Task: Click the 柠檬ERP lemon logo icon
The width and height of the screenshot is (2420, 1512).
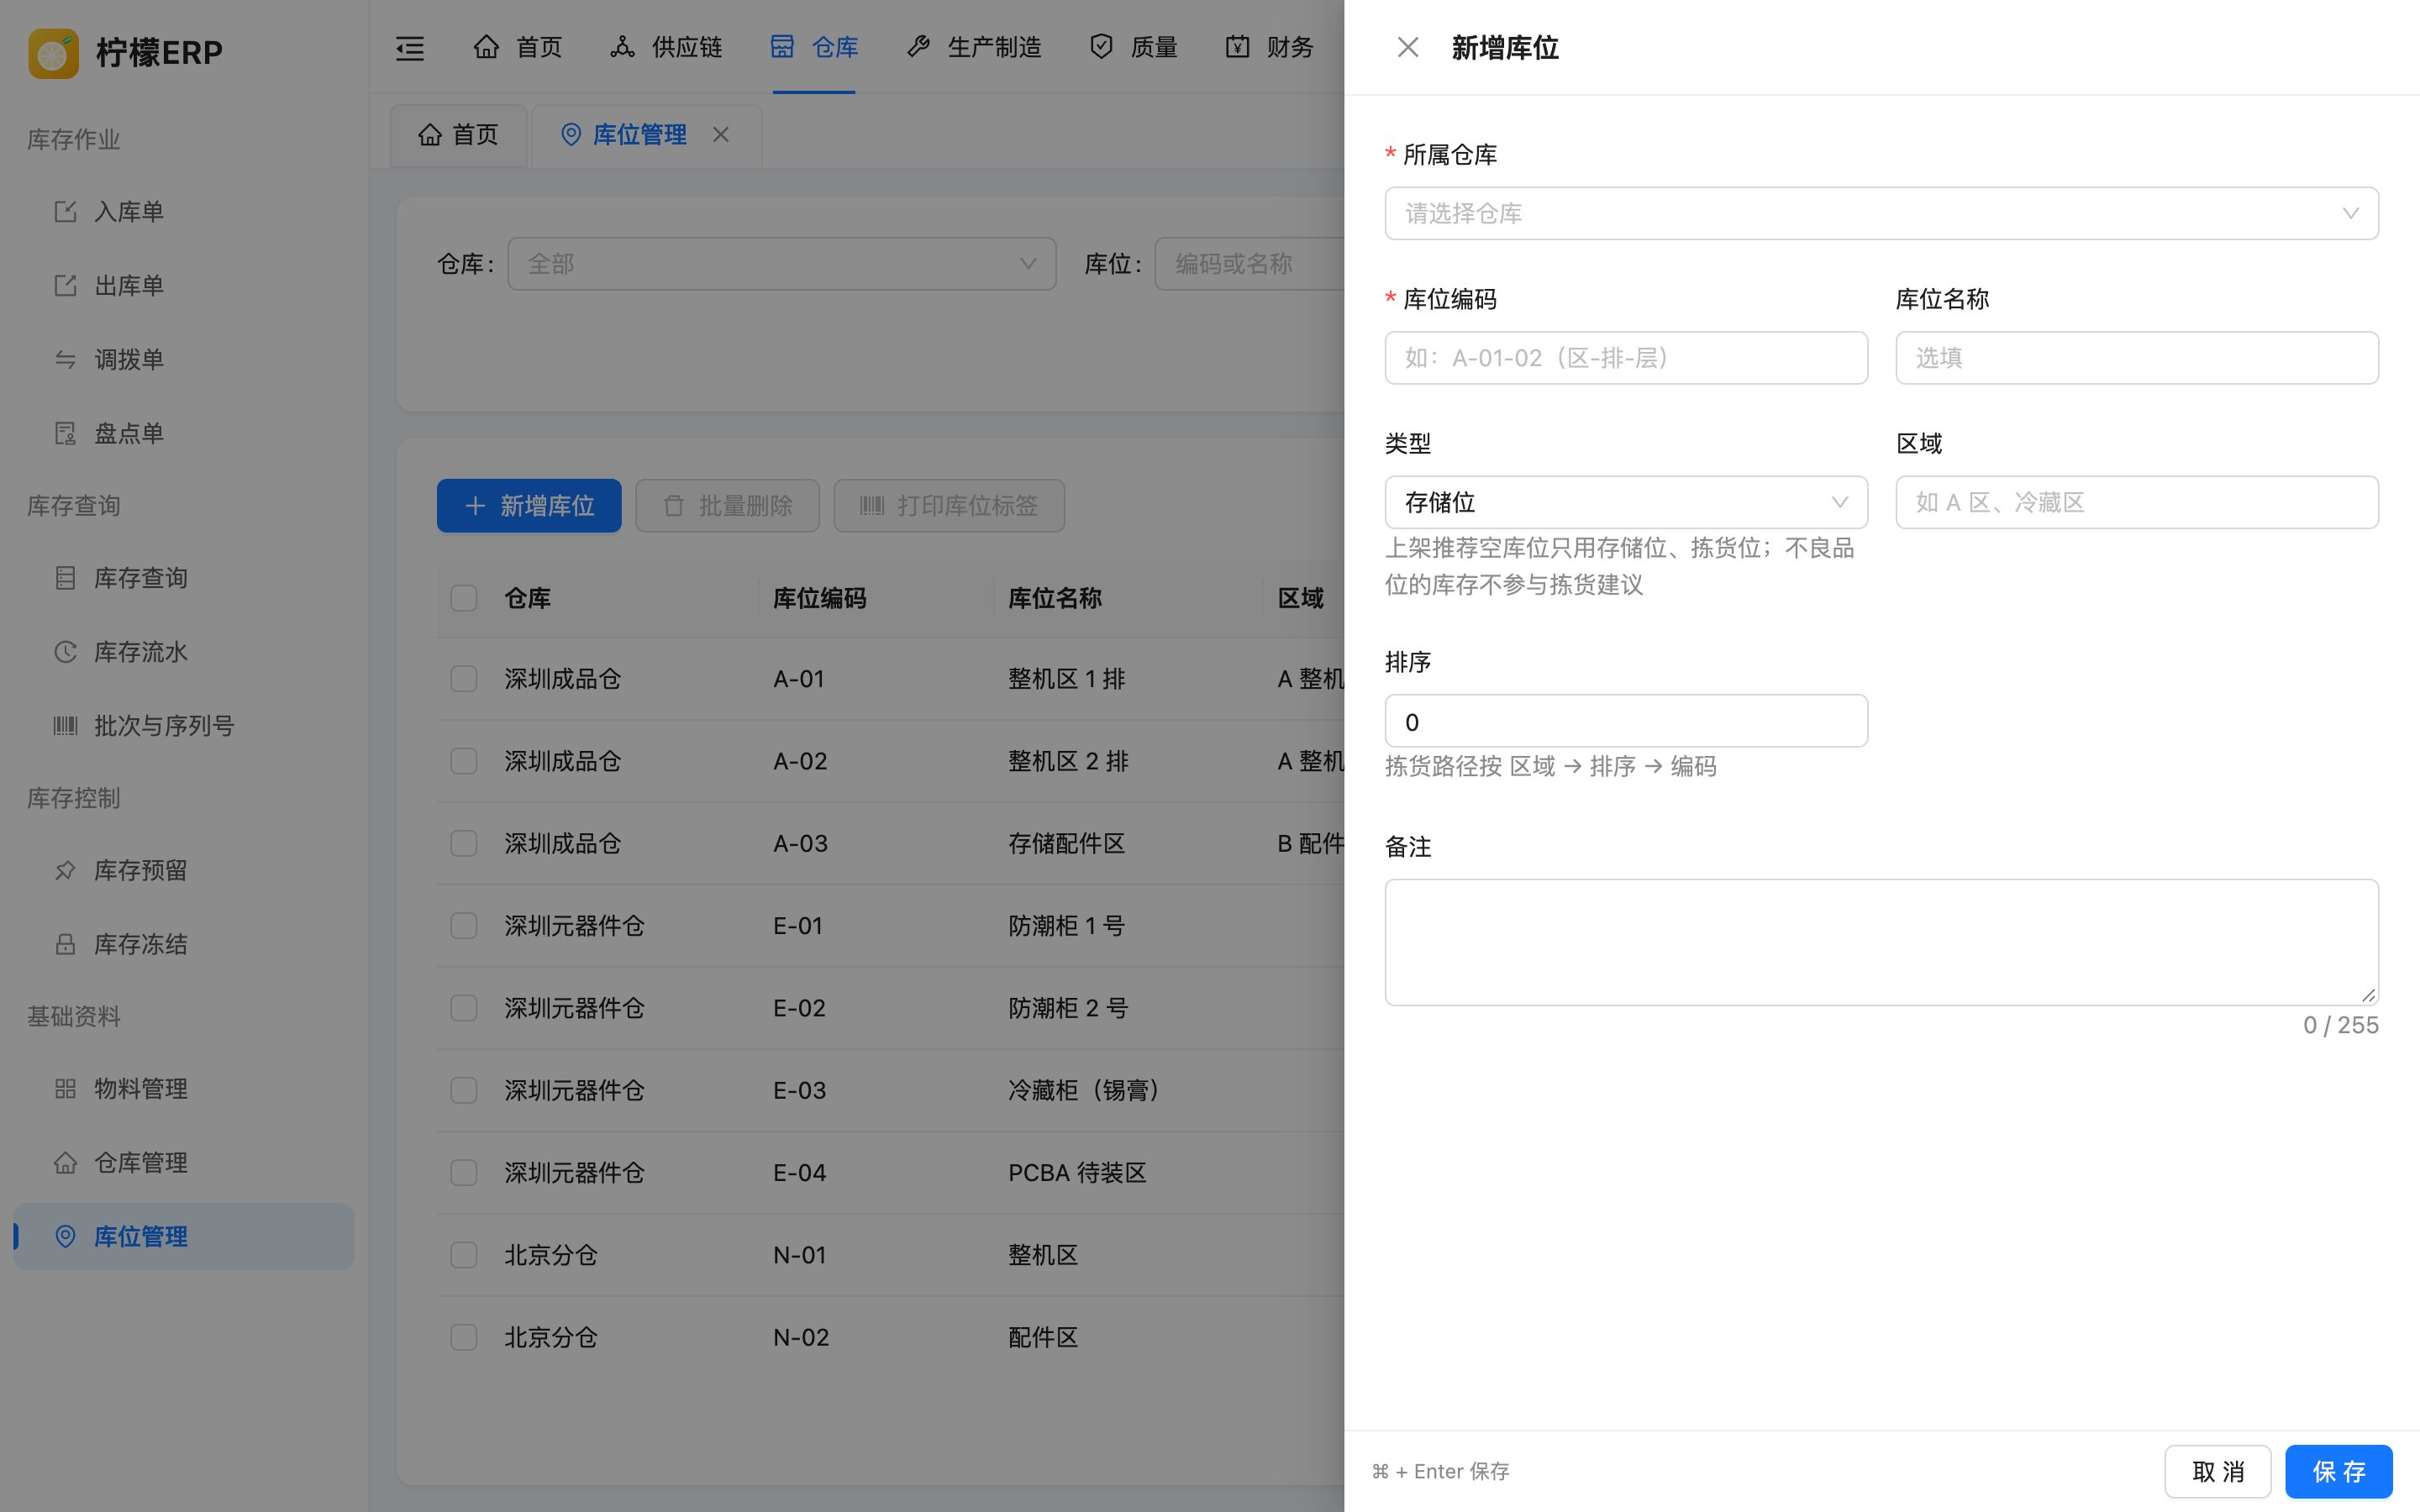Action: point(54,52)
